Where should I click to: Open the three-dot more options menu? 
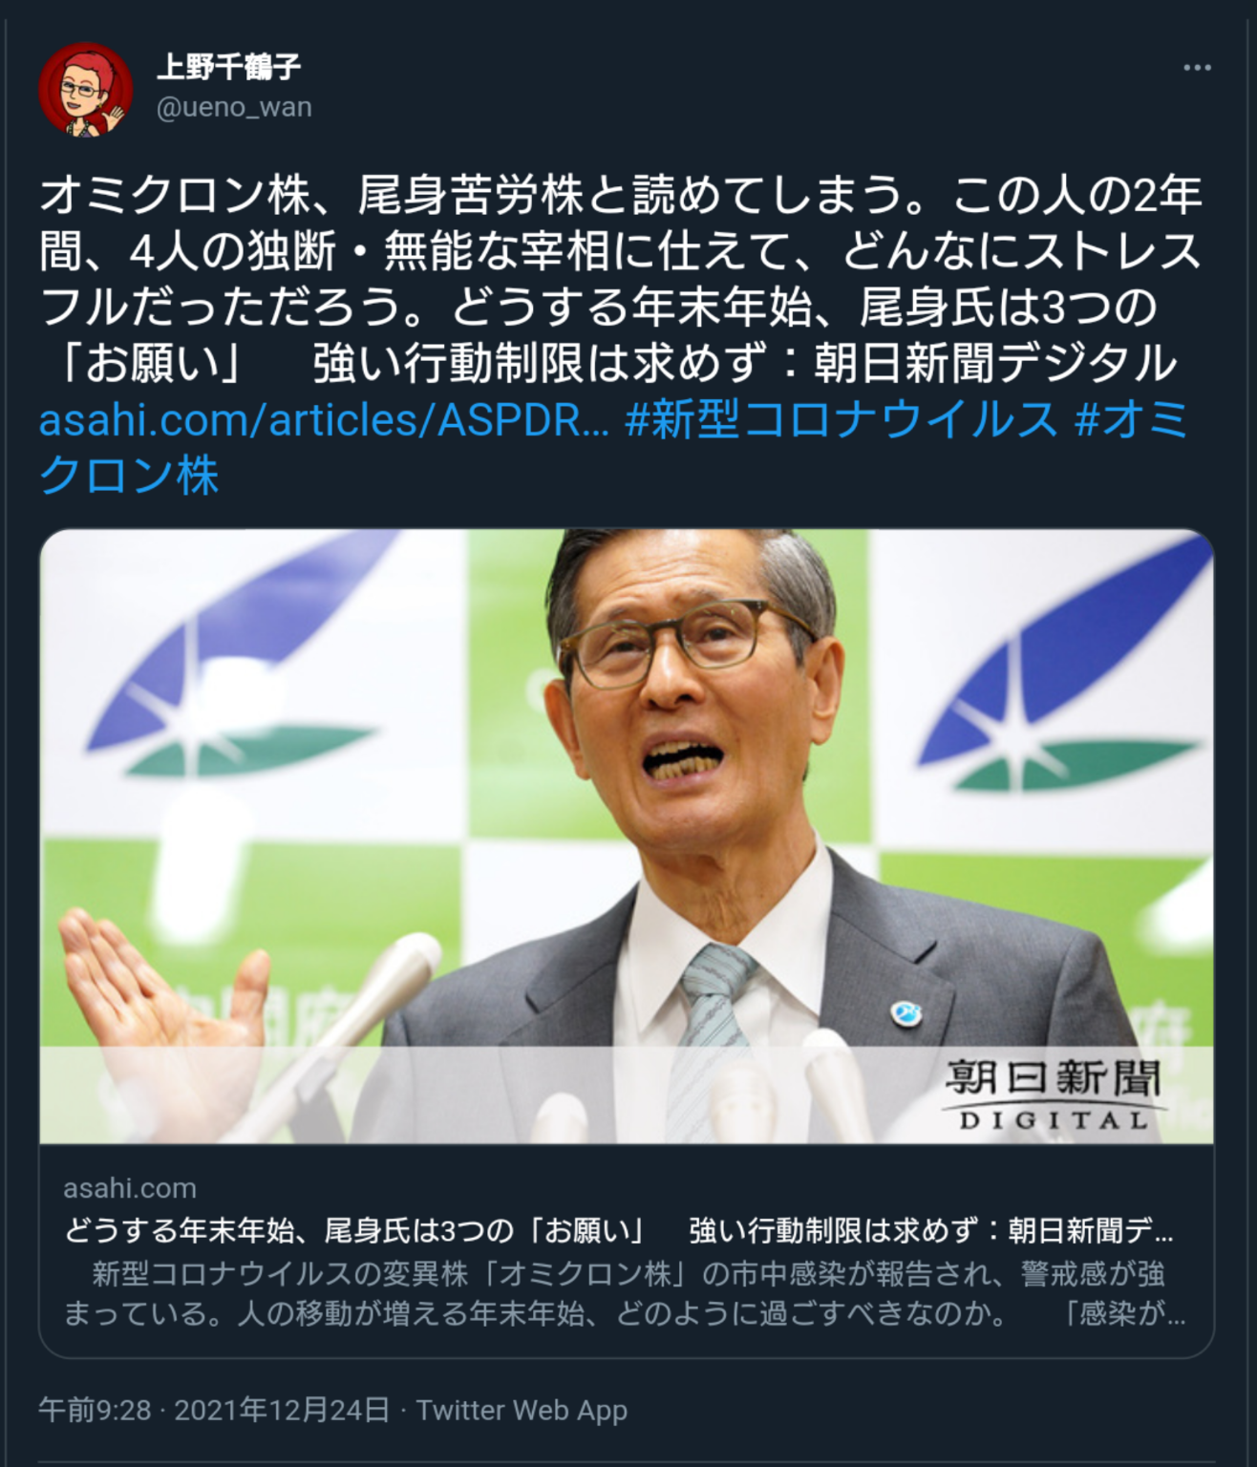coord(1197,68)
